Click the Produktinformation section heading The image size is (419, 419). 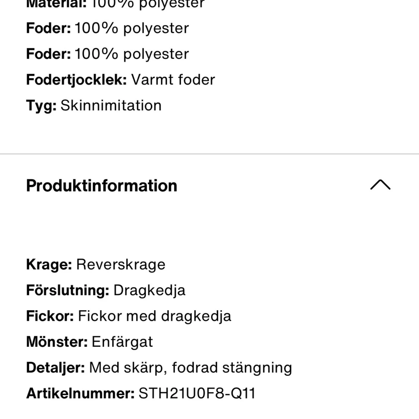tap(102, 185)
